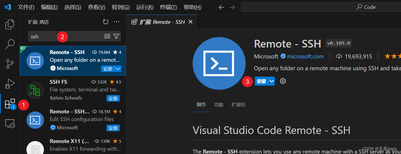Viewport: 401px width, 154px height.
Task: Close the Remote - SSH extension tab
Action: [190, 22]
